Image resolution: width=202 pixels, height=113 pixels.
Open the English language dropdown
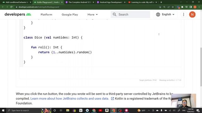165,14
